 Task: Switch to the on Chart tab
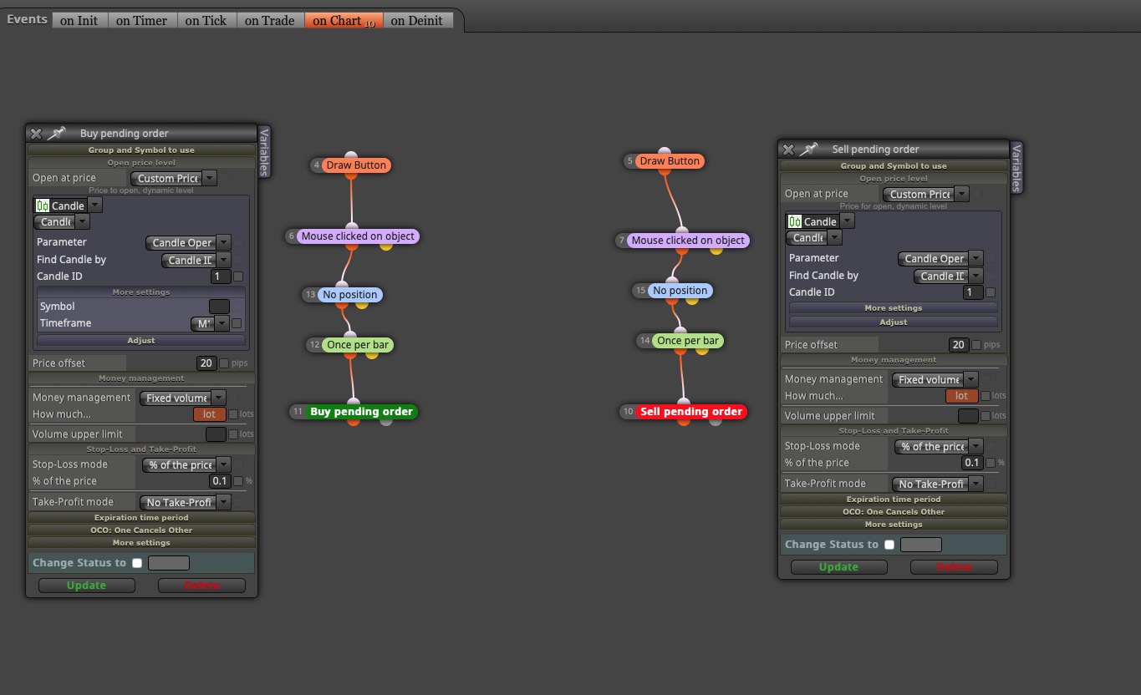tap(344, 21)
